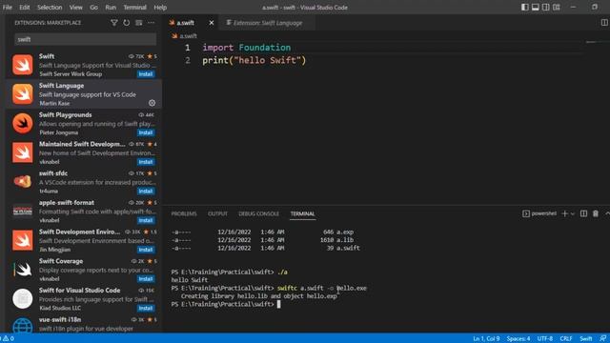Change line endings via CRLF status item

565,338
